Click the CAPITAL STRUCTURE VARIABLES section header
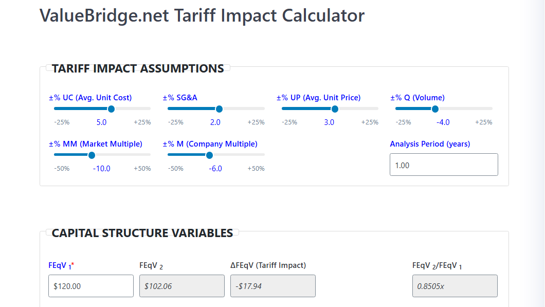545x307 pixels. tap(141, 233)
